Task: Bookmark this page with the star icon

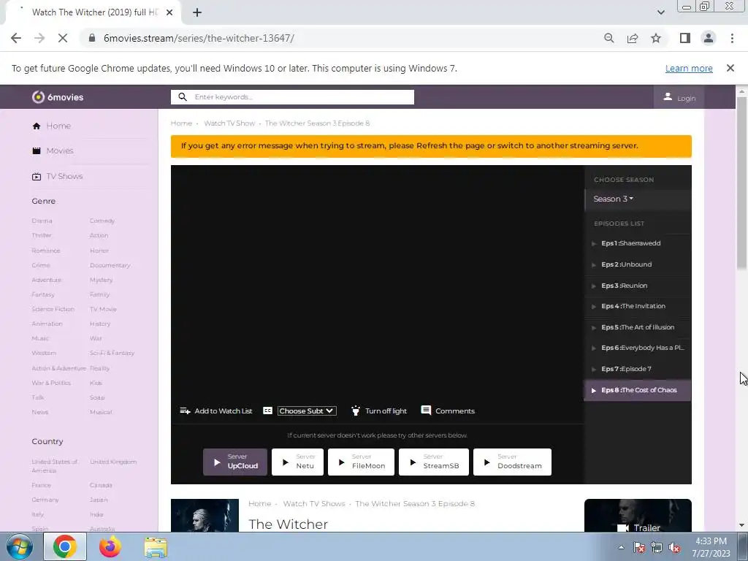Action: (656, 38)
